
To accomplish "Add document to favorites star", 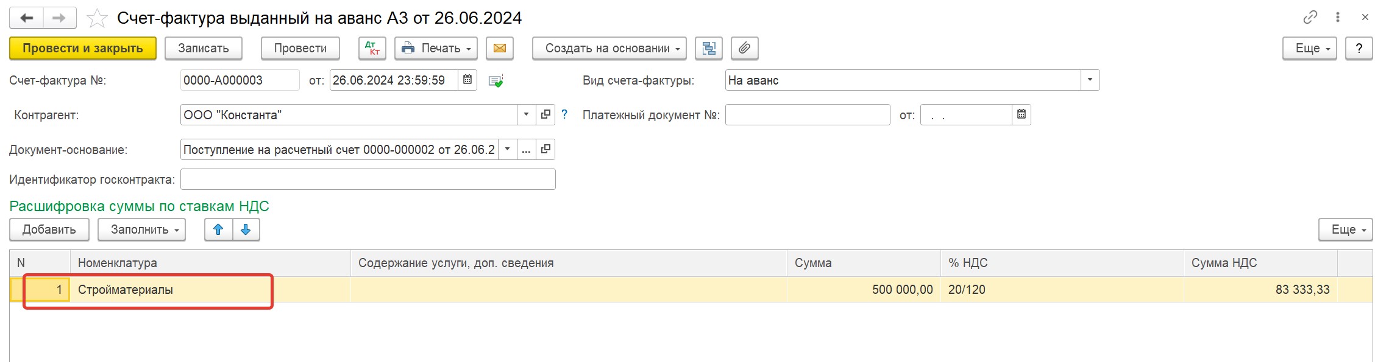I will point(97,19).
